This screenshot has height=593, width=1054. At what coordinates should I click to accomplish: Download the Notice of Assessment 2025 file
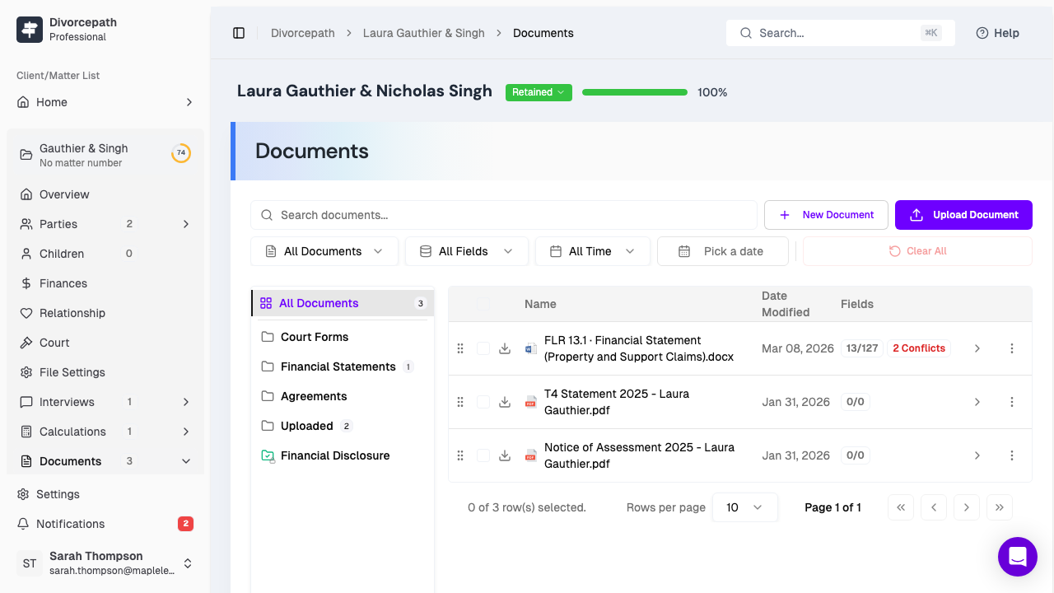coord(505,455)
